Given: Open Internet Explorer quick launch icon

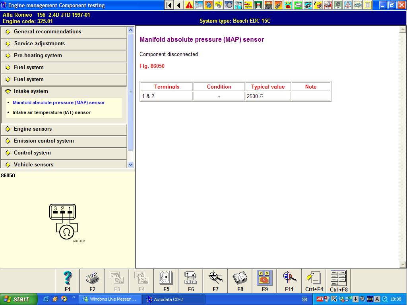Looking at the screenshot, I should (46, 299).
